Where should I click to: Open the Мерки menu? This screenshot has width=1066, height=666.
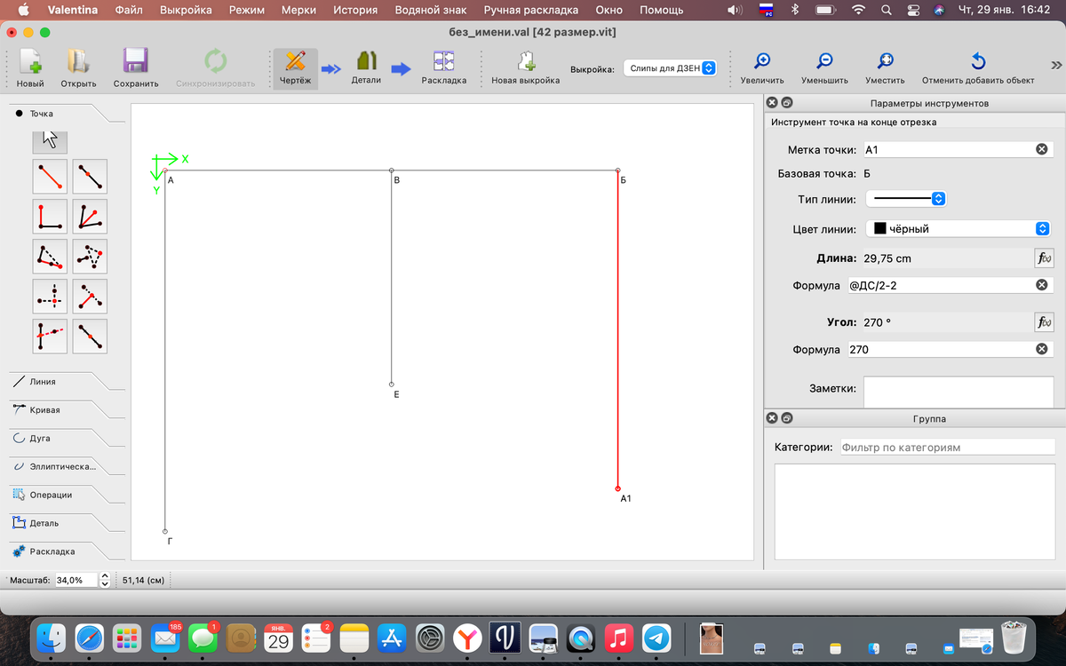(x=298, y=10)
